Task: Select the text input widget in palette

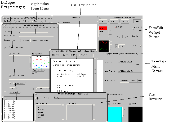Action: (122, 27)
